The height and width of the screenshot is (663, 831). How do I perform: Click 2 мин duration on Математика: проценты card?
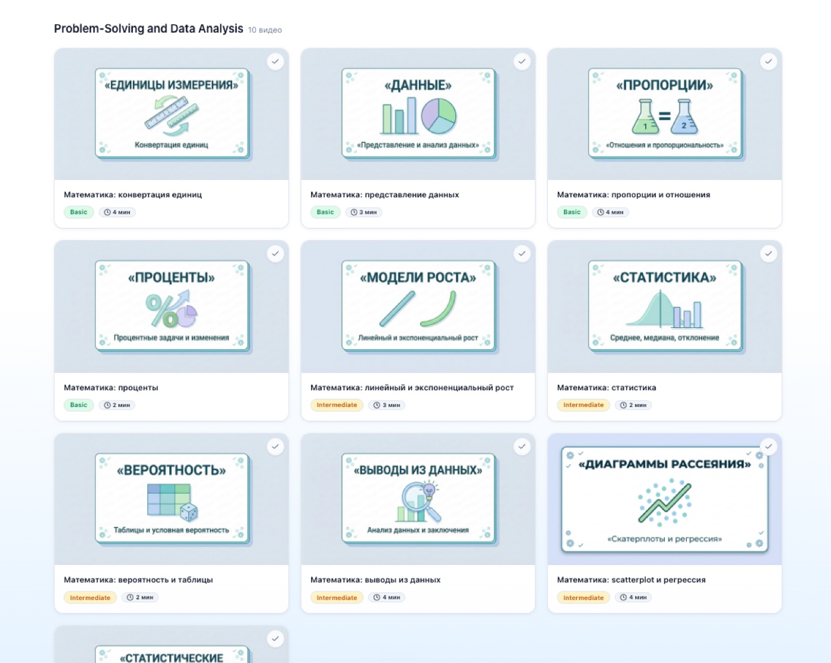click(117, 405)
